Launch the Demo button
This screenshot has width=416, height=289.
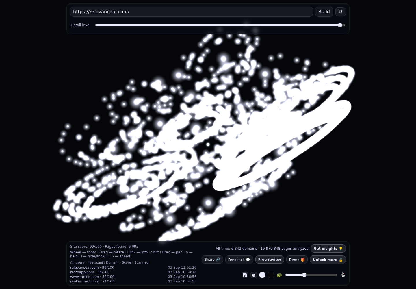[297, 260]
